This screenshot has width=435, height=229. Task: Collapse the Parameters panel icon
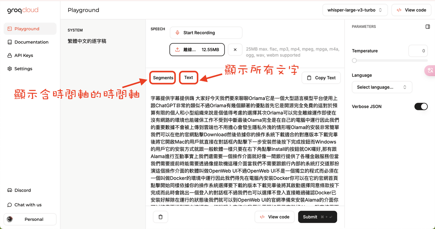click(428, 27)
